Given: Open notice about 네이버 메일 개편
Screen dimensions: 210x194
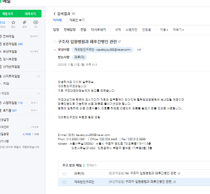Looking at the screenshot, I should click(20, 147).
